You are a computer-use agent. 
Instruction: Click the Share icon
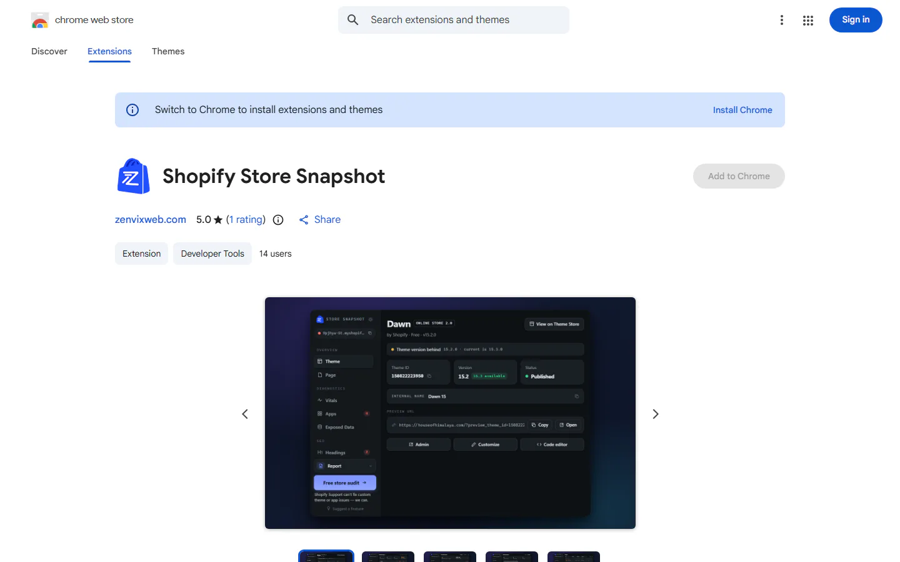(304, 220)
